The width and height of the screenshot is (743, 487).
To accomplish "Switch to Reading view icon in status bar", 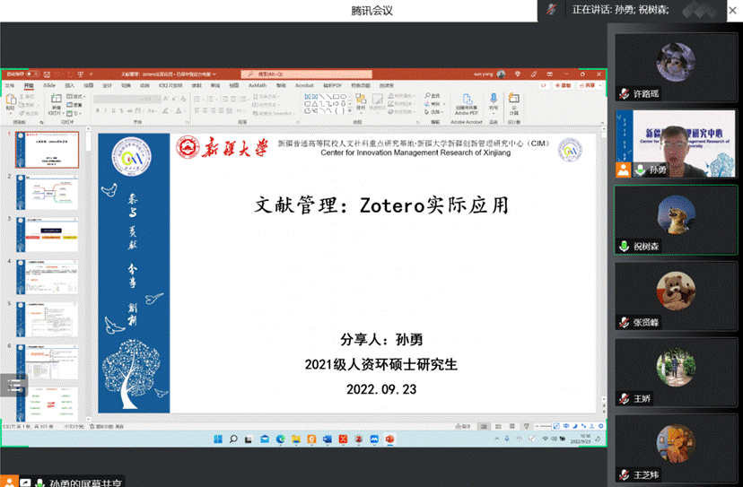I will tap(512, 426).
